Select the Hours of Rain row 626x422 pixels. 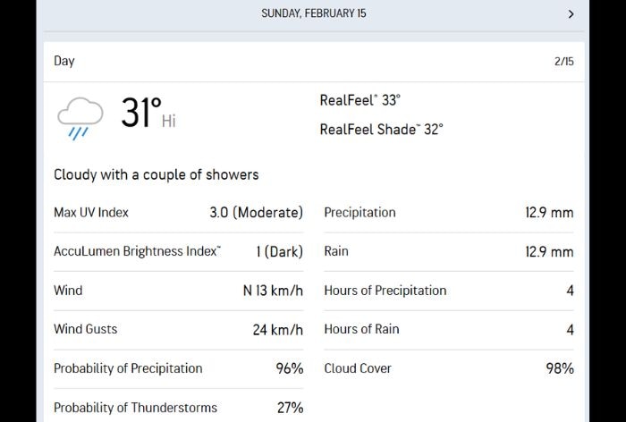448,329
